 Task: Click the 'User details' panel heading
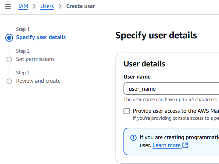[x=144, y=64]
